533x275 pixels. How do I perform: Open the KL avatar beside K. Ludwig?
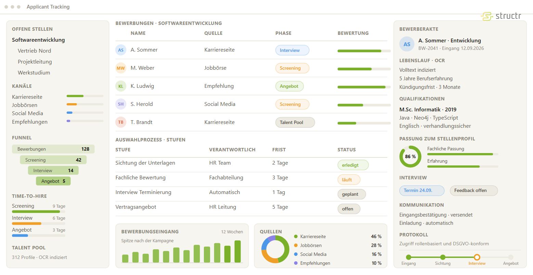[121, 86]
